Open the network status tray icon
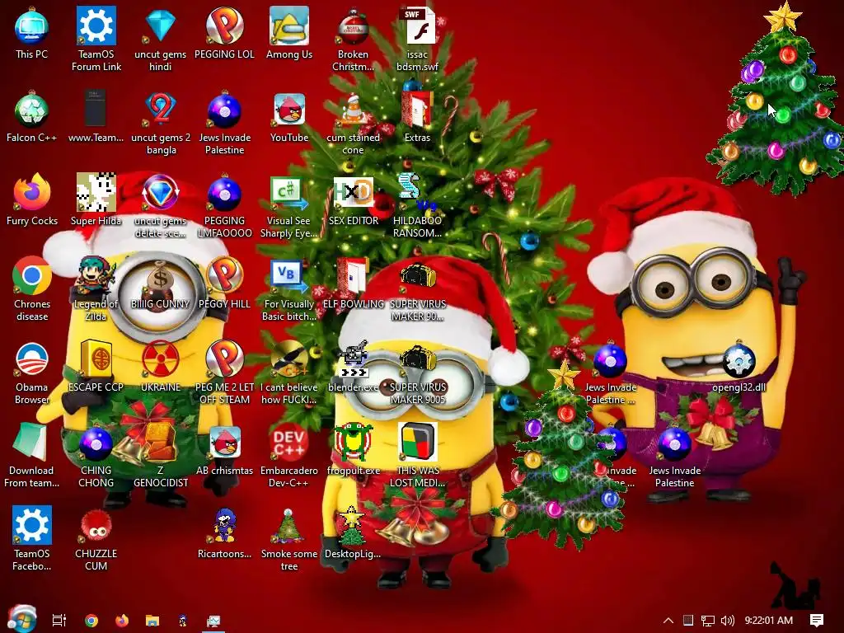Screen dimensions: 844x633 707,620
